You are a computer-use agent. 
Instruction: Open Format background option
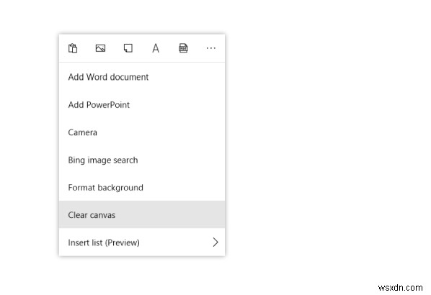pyautogui.click(x=142, y=187)
